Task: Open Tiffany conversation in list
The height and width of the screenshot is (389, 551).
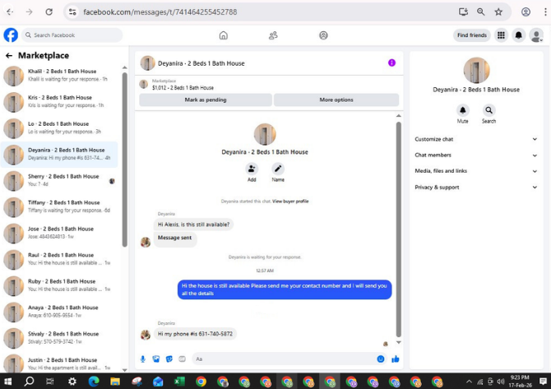Action: tap(60, 206)
